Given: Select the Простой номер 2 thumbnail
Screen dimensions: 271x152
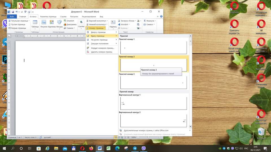Looking at the screenshot, I should (x=154, y=65).
